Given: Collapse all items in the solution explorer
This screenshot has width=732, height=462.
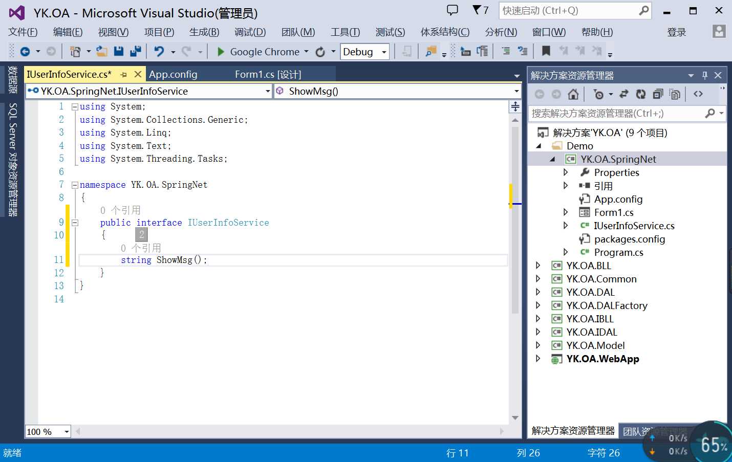Looking at the screenshot, I should tap(658, 94).
